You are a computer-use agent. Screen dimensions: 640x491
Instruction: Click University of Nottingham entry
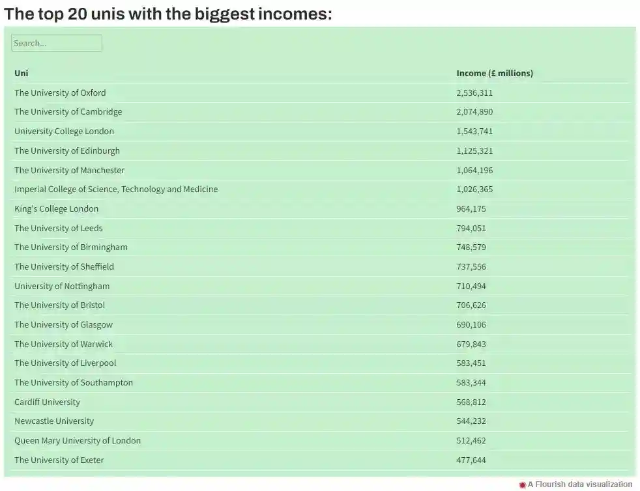pyautogui.click(x=62, y=286)
